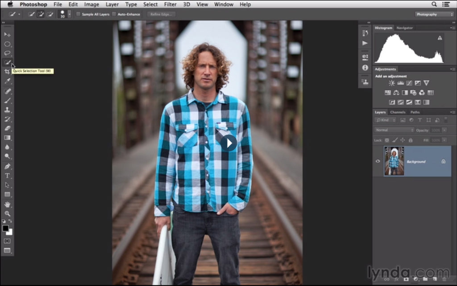Open the Select menu

point(150,4)
